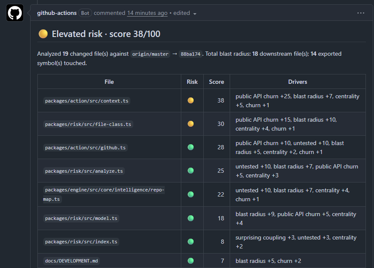The width and height of the screenshot is (374, 268).
Task: Click the Bot label badge
Action: (85, 13)
